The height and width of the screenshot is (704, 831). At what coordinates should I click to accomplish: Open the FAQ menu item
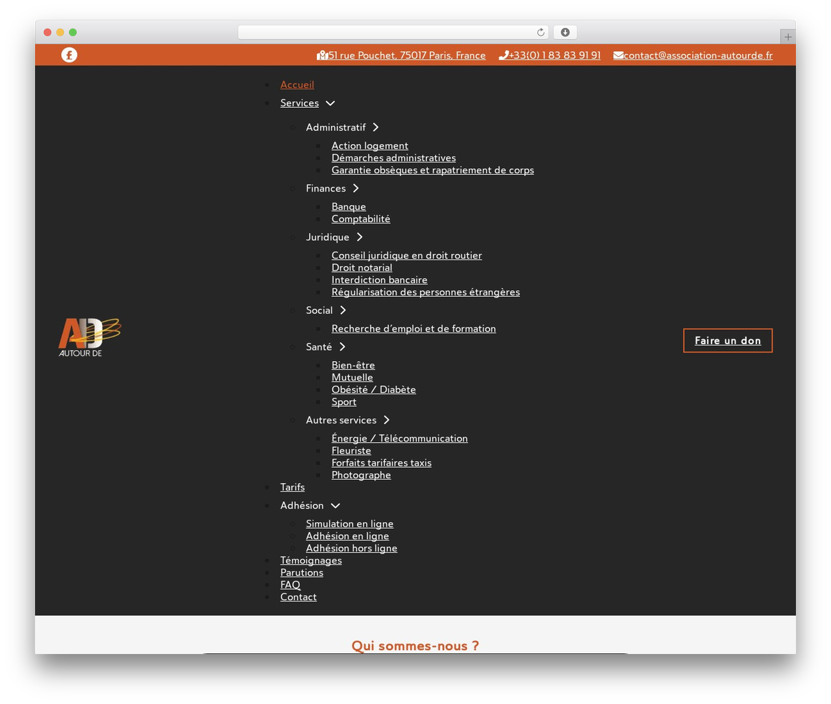pyautogui.click(x=290, y=585)
